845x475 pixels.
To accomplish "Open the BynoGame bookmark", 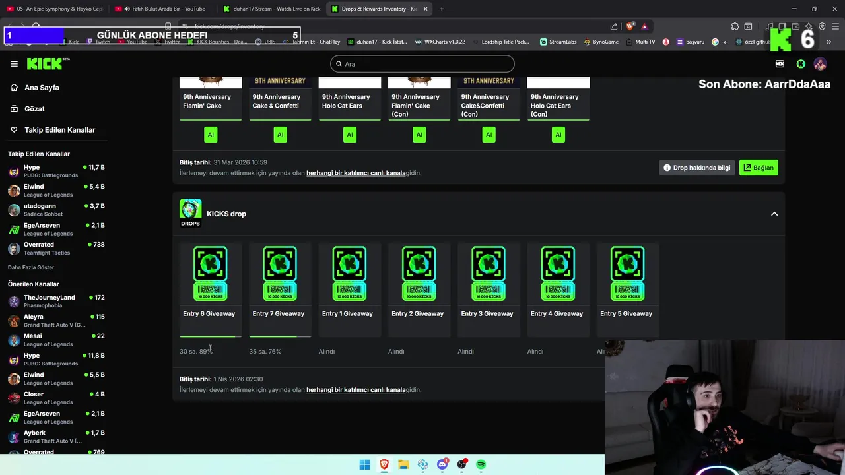I will click(x=601, y=42).
